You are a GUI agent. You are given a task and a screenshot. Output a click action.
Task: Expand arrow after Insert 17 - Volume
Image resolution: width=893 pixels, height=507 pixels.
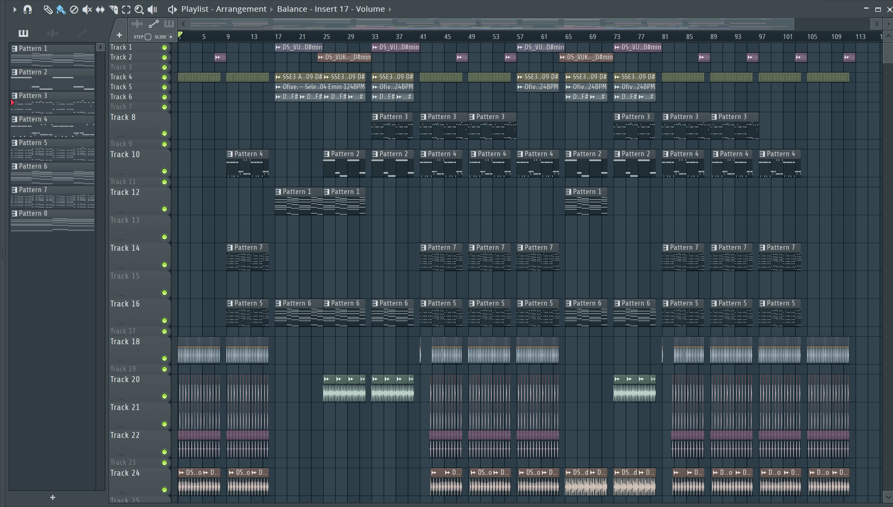tap(390, 9)
